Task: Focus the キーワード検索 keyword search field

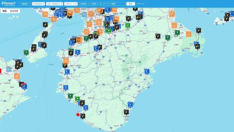Action: [x=112, y=4]
